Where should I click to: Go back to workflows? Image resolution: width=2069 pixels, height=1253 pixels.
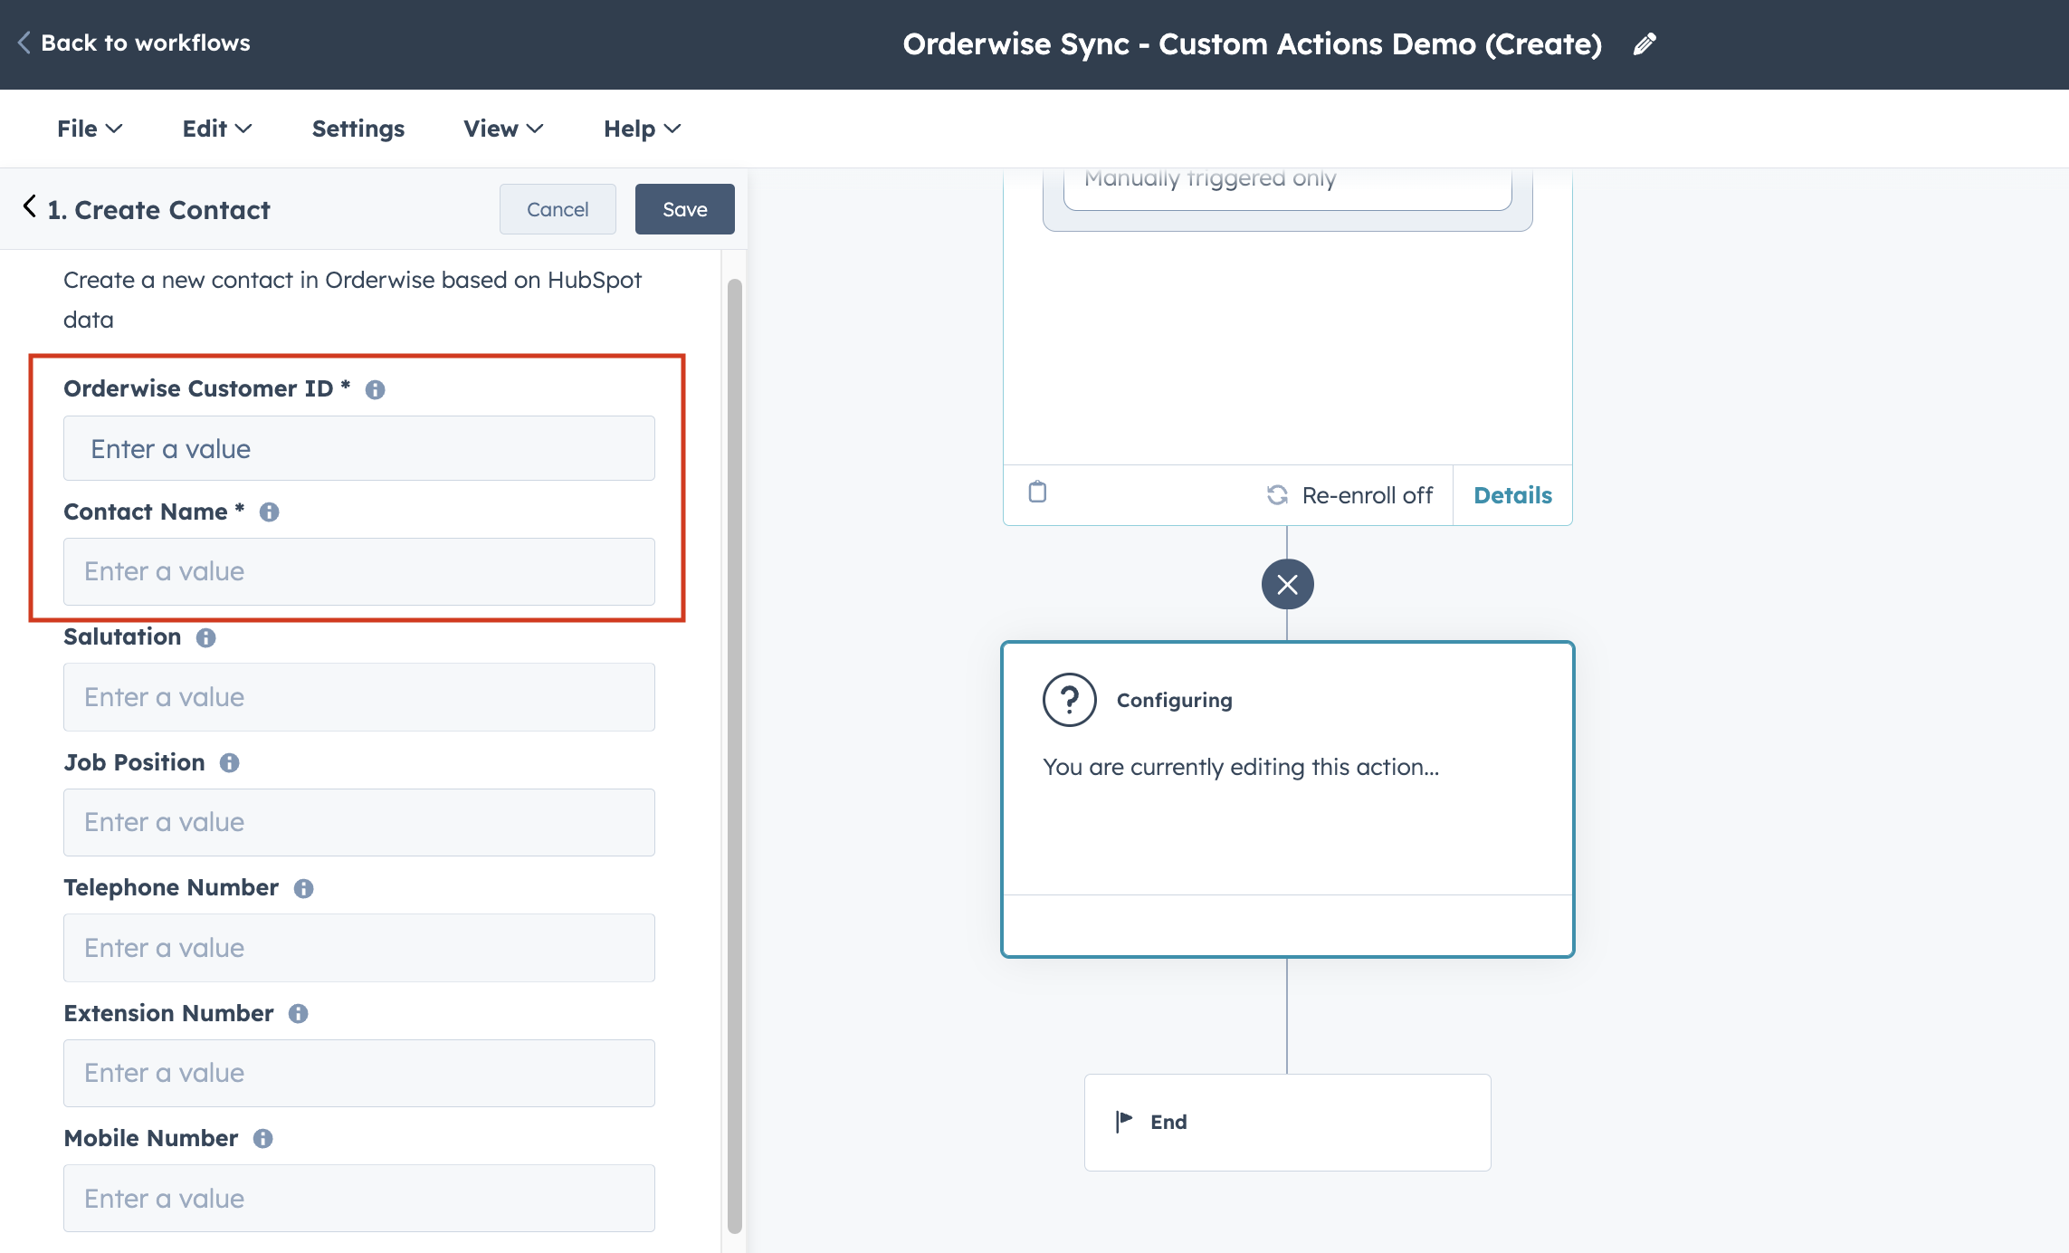[134, 43]
